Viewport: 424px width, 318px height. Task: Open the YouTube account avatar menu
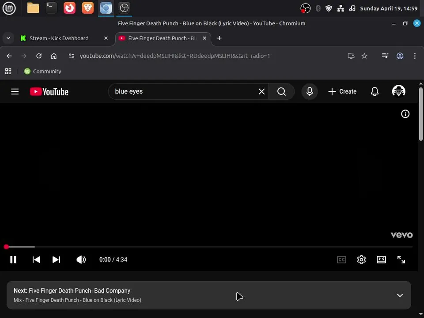[x=398, y=91]
